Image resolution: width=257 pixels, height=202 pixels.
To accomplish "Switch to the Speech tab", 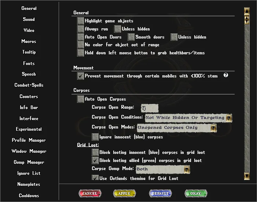I will 29,74.
